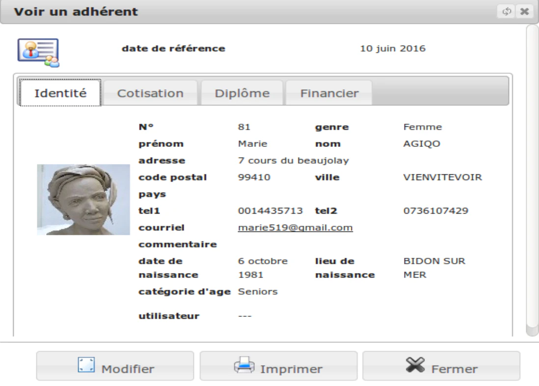Select the Financier tab

click(329, 93)
